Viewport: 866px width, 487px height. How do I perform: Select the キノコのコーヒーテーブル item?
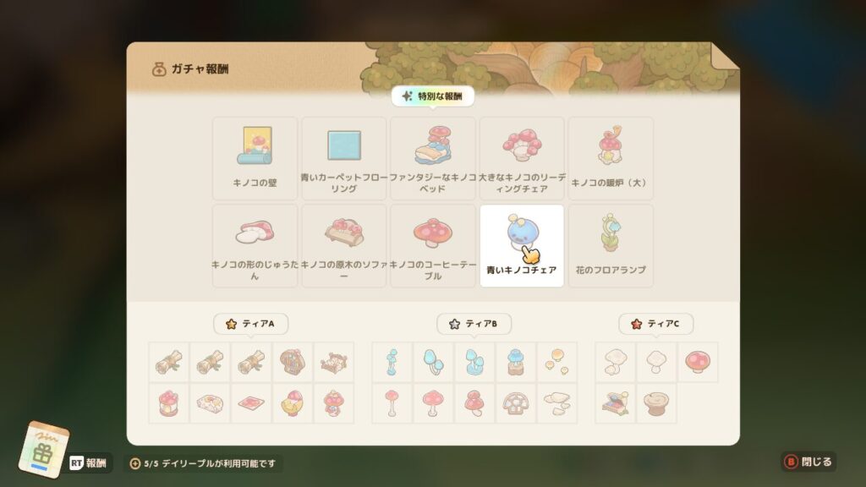click(x=432, y=246)
